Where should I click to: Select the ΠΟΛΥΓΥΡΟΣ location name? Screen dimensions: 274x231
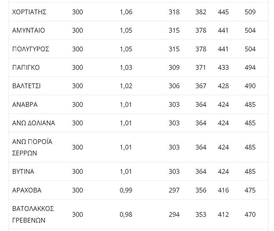(x=31, y=49)
